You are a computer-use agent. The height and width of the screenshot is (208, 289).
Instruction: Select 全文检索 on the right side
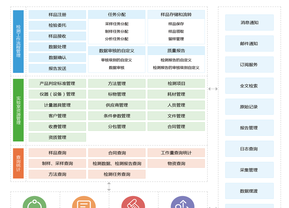coord(249,86)
